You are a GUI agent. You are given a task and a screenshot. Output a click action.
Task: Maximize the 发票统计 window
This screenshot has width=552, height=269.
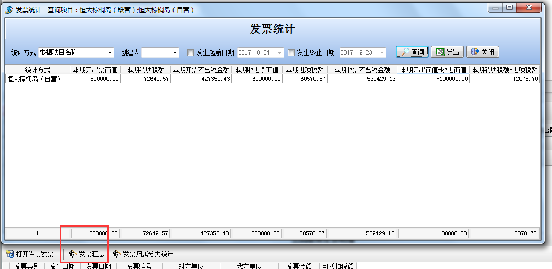tap(509, 7)
